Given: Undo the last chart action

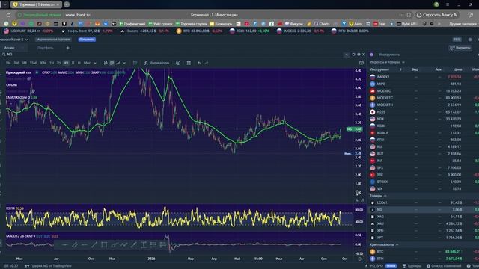Looking at the screenshot, I should pos(200,63).
